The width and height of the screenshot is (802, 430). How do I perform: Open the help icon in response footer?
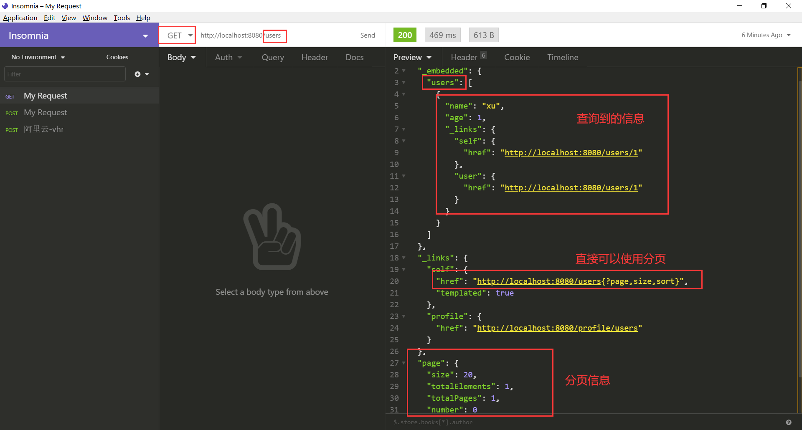pyautogui.click(x=789, y=422)
